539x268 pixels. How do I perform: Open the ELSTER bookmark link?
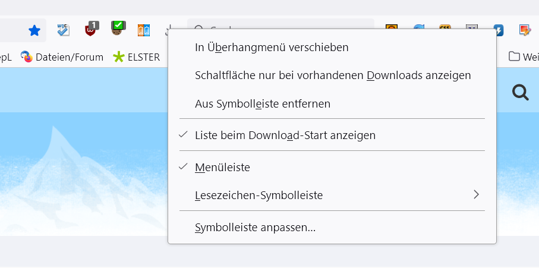click(x=143, y=57)
